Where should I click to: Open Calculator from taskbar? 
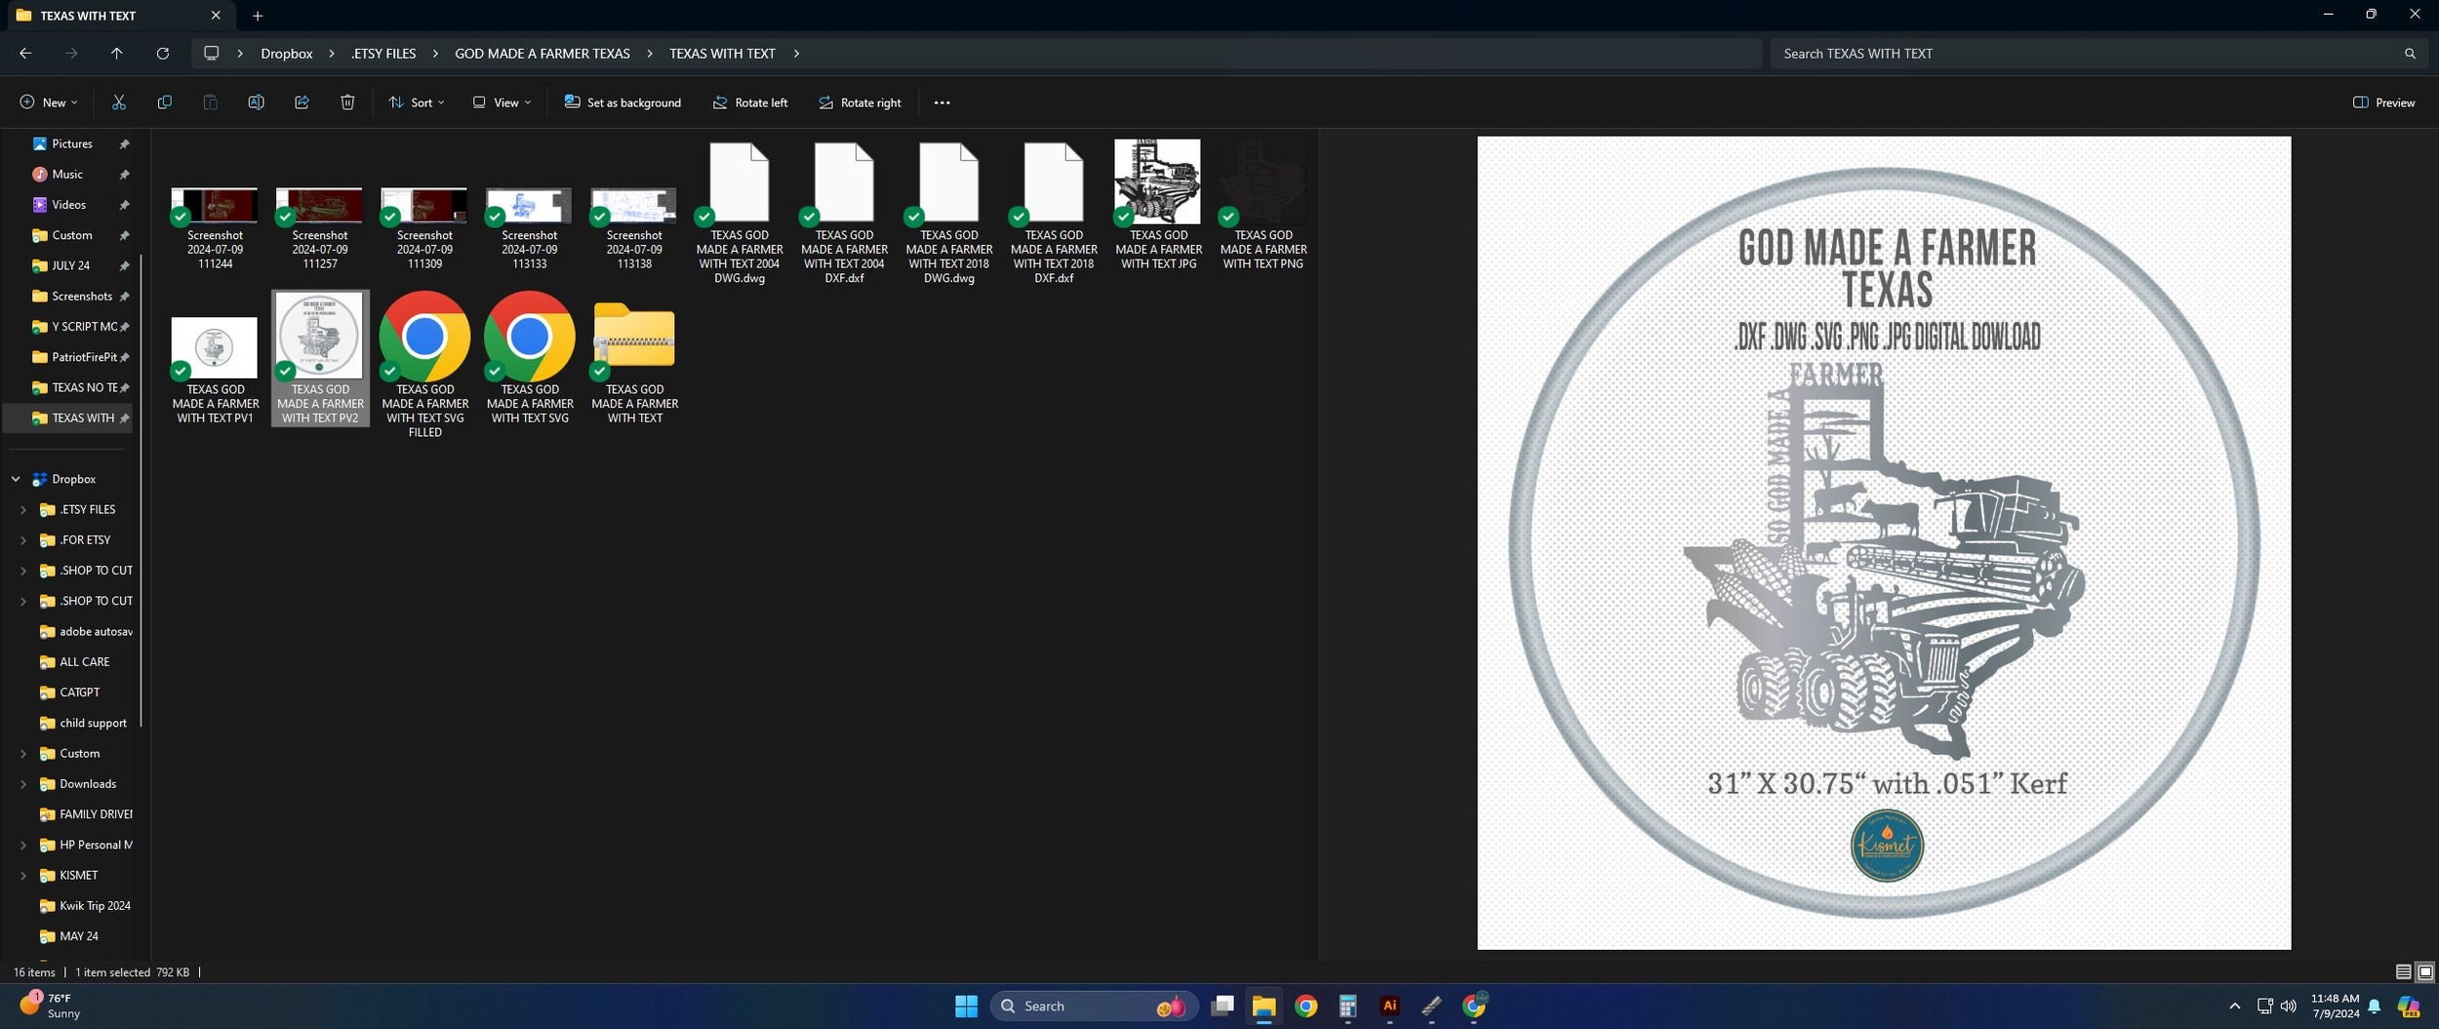(1347, 1006)
